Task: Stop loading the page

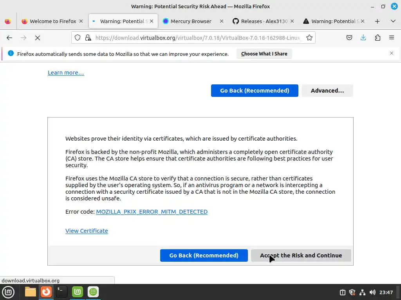Action: coord(38,38)
